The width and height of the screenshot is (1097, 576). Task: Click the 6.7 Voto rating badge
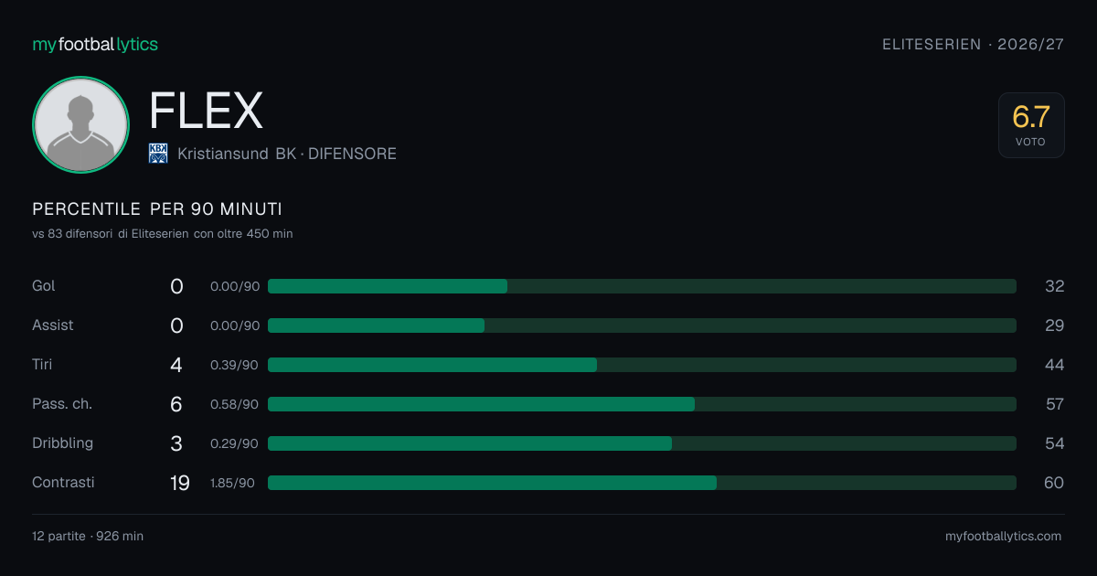click(1031, 125)
